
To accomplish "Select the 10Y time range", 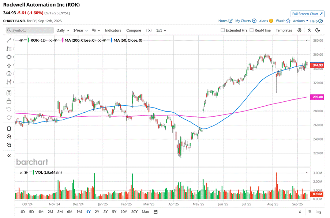I will (124, 212).
